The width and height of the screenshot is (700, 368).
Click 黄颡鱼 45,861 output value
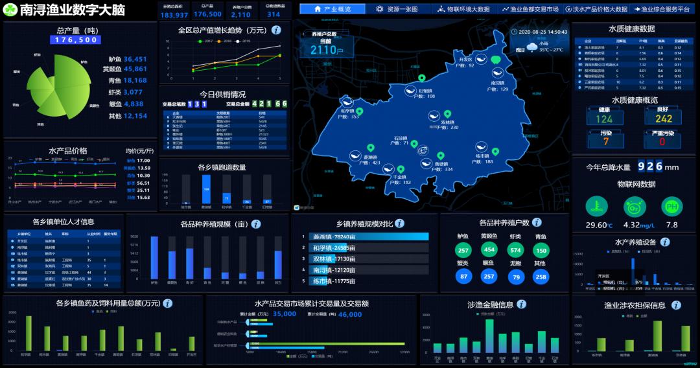coord(124,69)
